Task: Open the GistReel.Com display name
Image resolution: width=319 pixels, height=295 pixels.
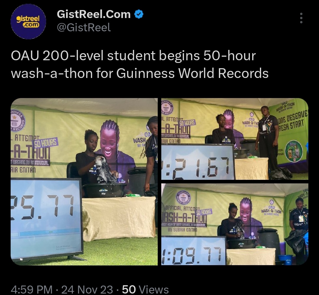Action: [x=94, y=14]
